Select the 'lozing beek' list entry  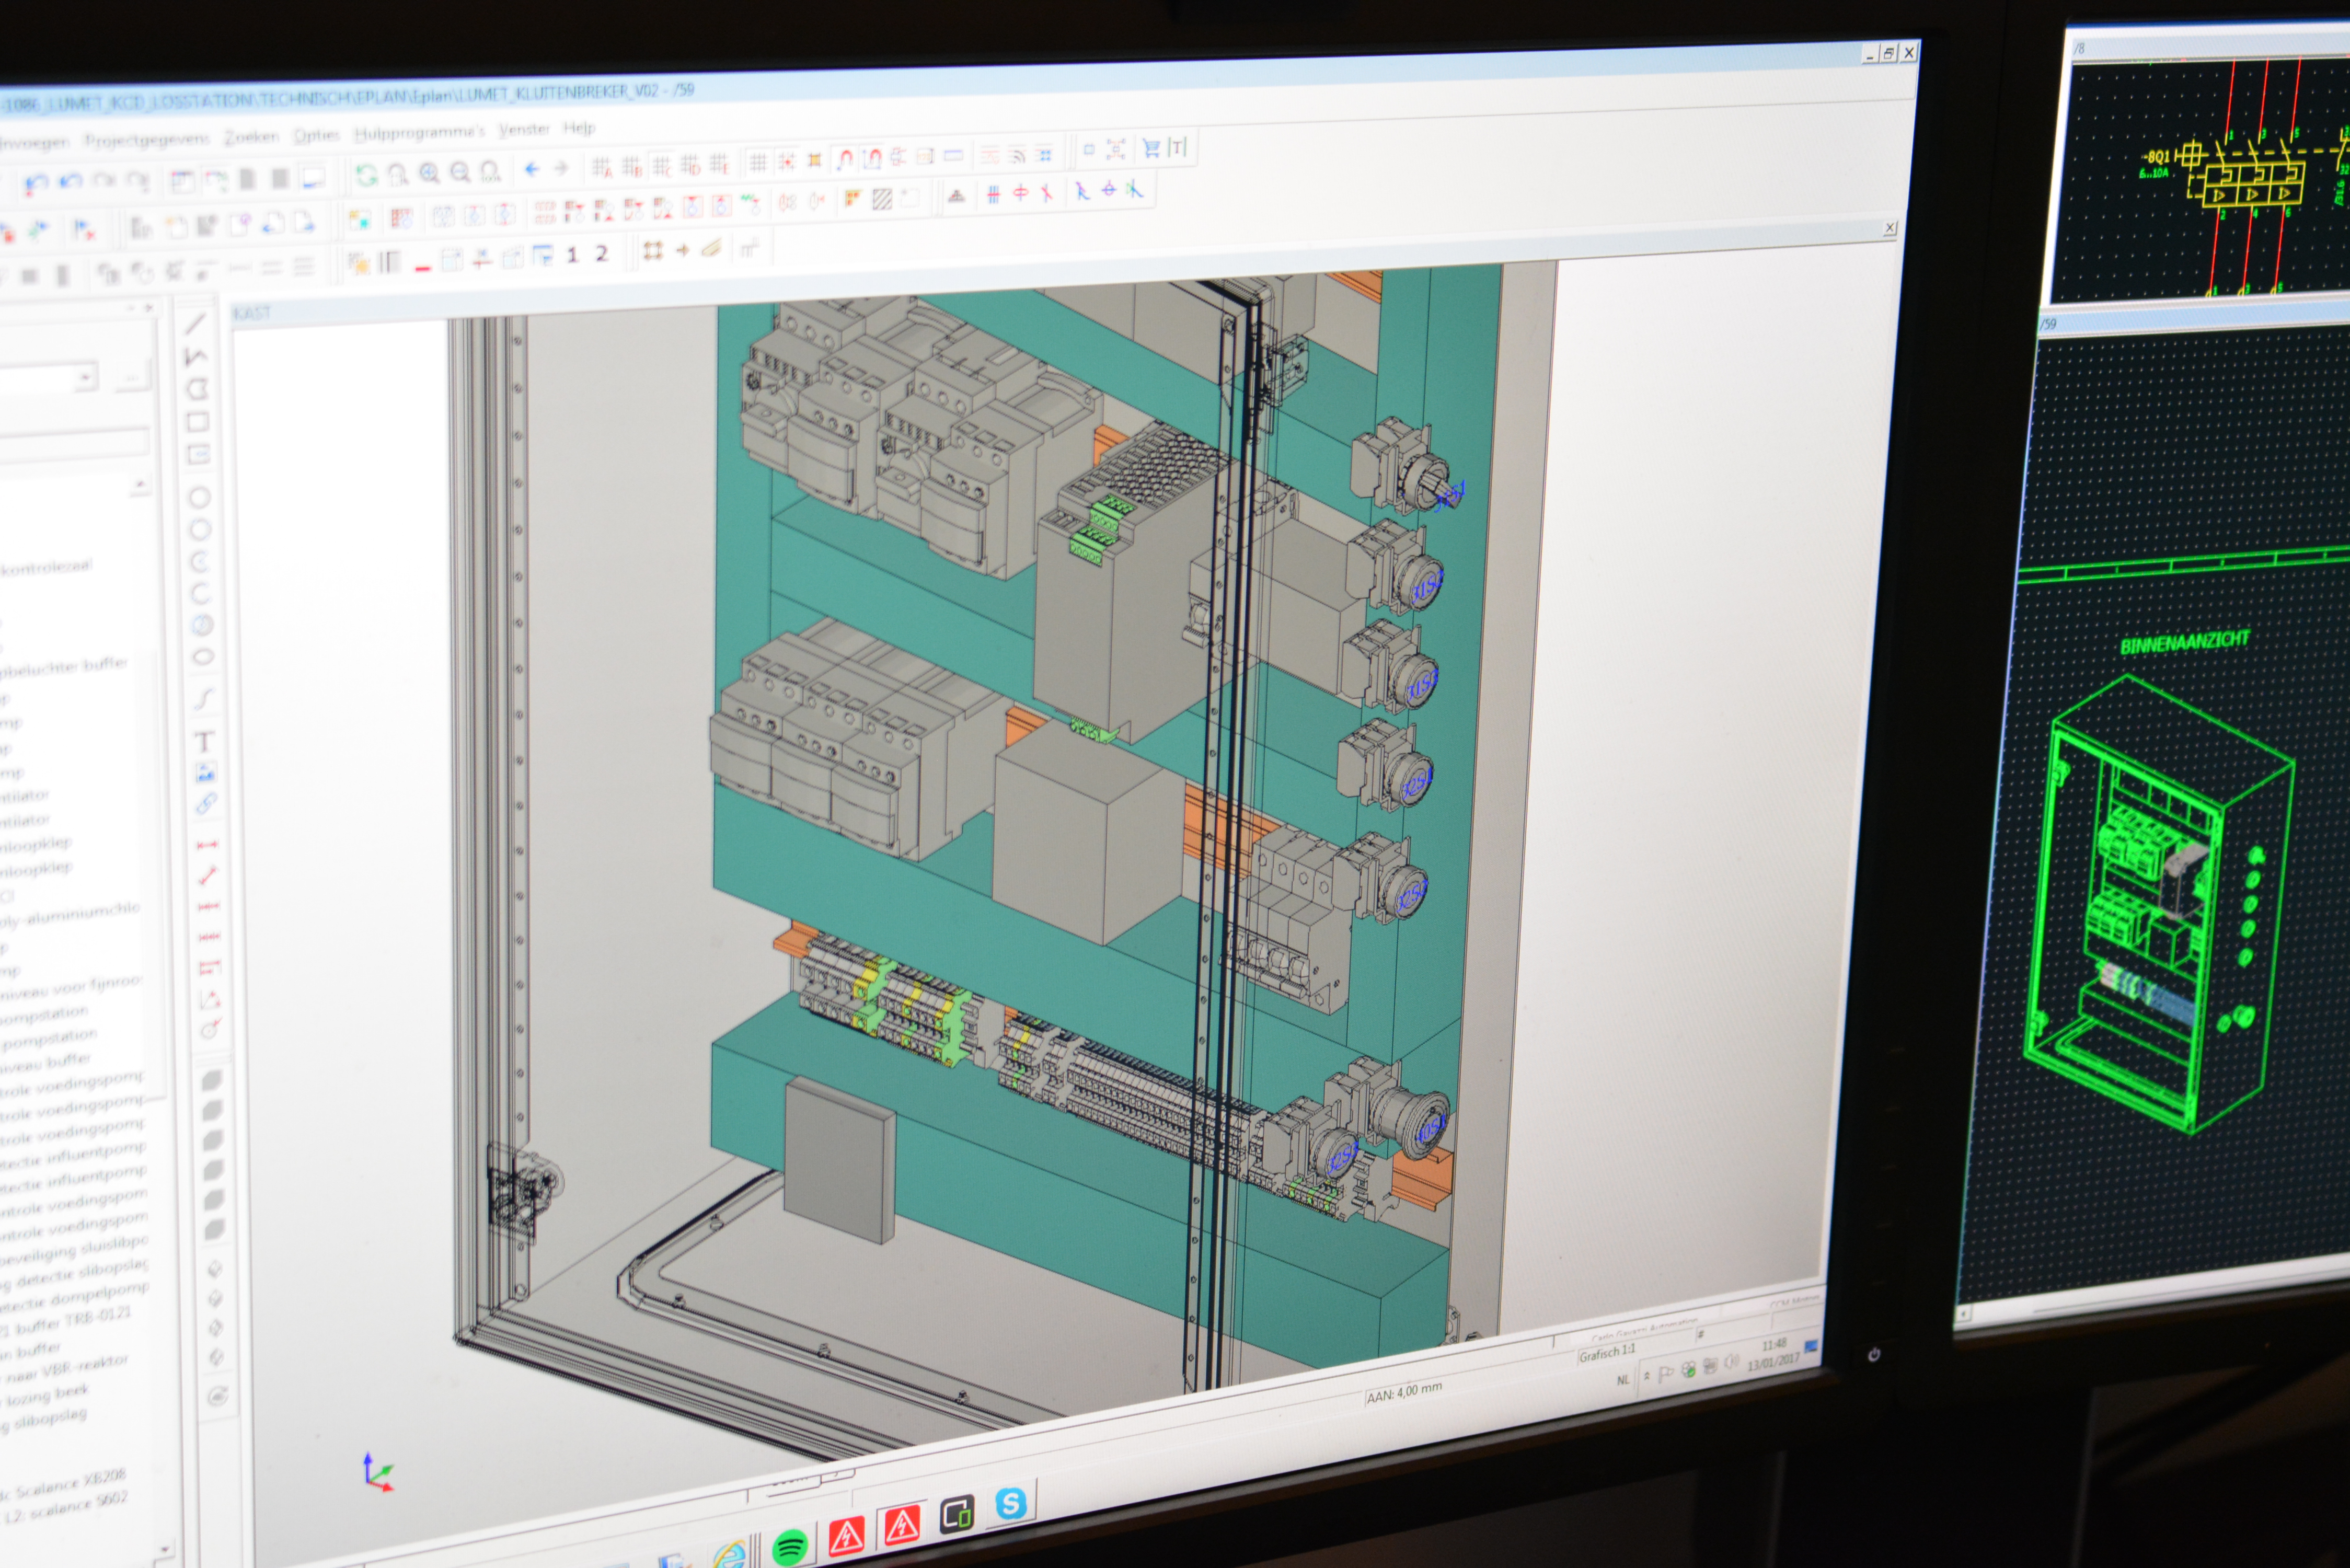[x=47, y=1395]
